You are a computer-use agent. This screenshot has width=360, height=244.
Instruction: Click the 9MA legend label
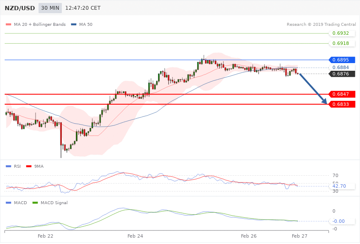(x=39, y=166)
